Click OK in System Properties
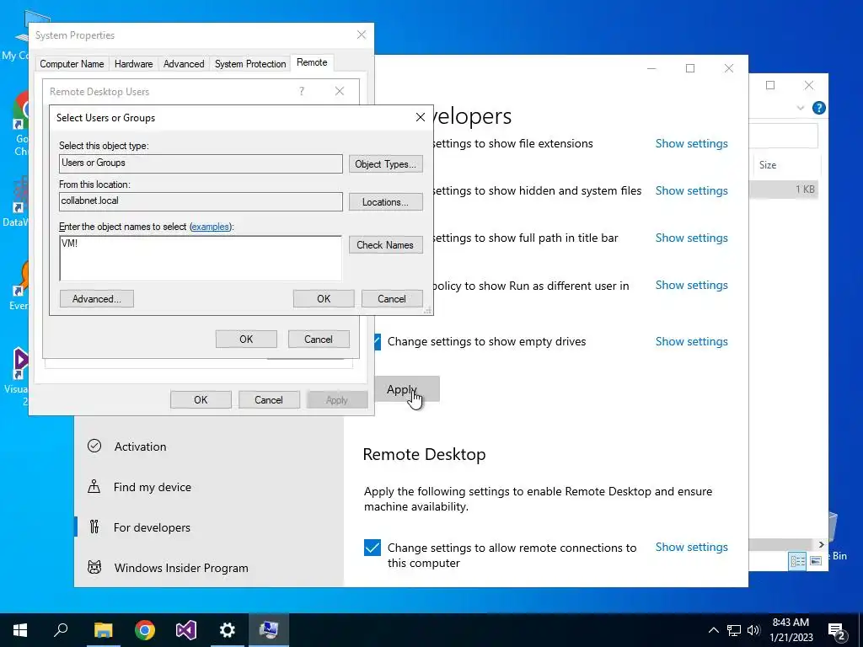This screenshot has width=863, height=647. pos(201,400)
